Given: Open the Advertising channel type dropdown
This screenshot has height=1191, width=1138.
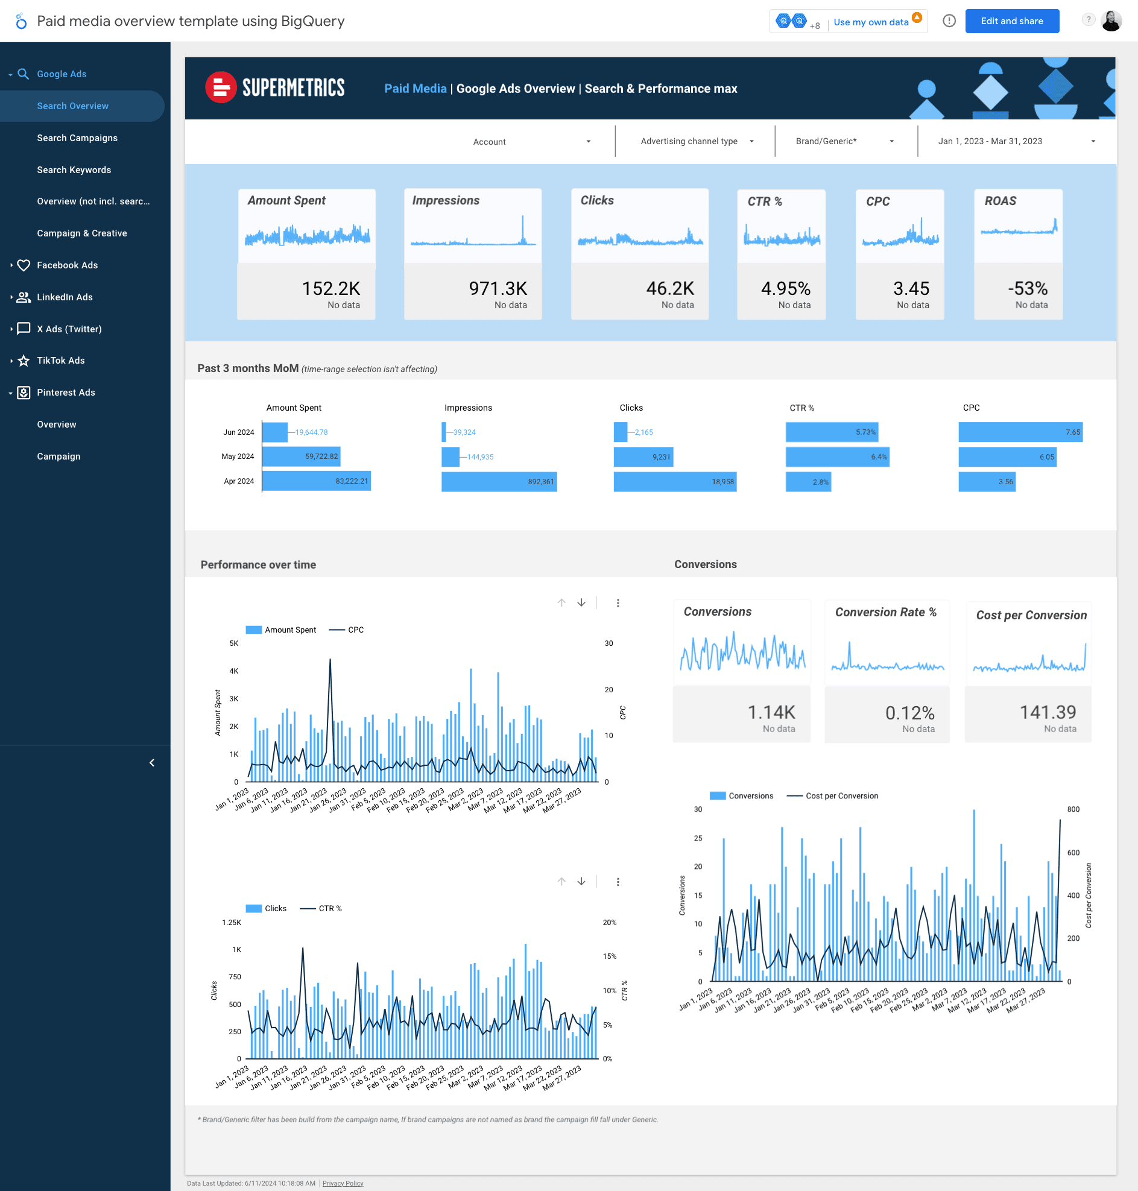Looking at the screenshot, I should 751,141.
